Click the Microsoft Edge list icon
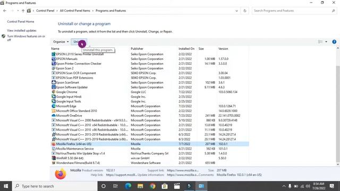 coord(54,106)
